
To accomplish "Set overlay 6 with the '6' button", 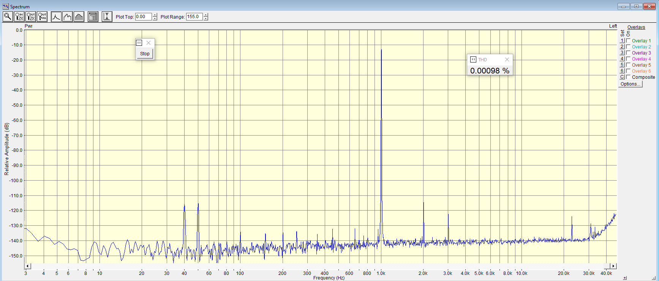I will [622, 71].
